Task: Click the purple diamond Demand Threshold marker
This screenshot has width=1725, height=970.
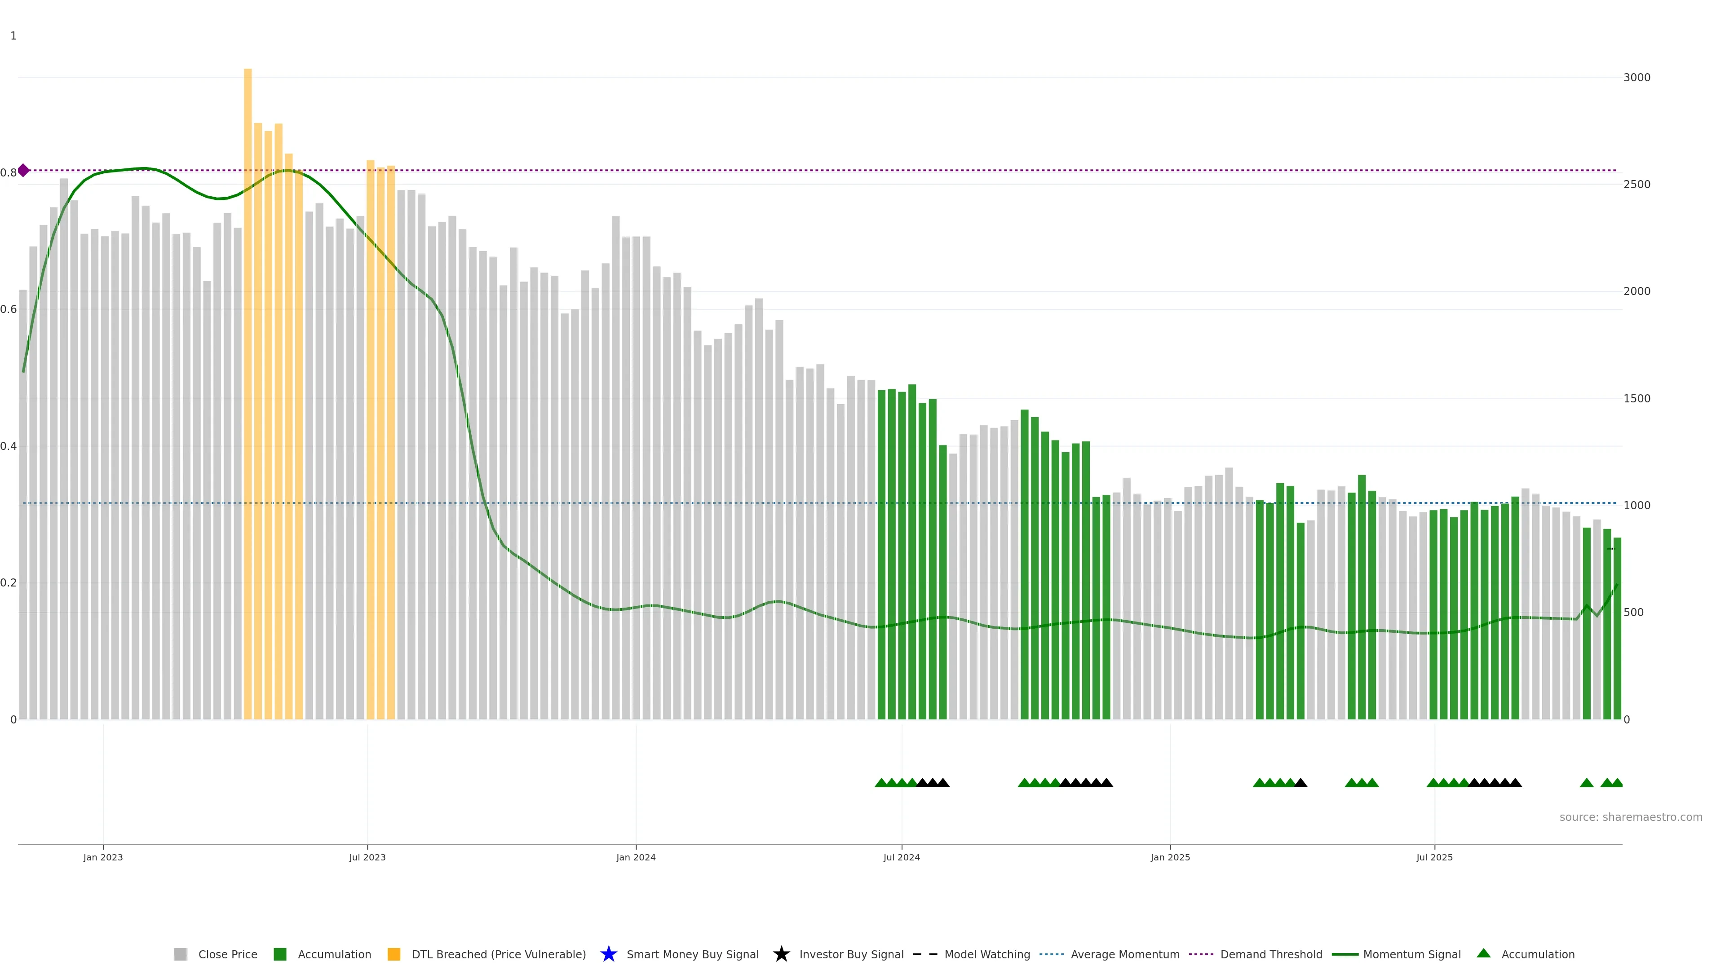Action: (23, 170)
